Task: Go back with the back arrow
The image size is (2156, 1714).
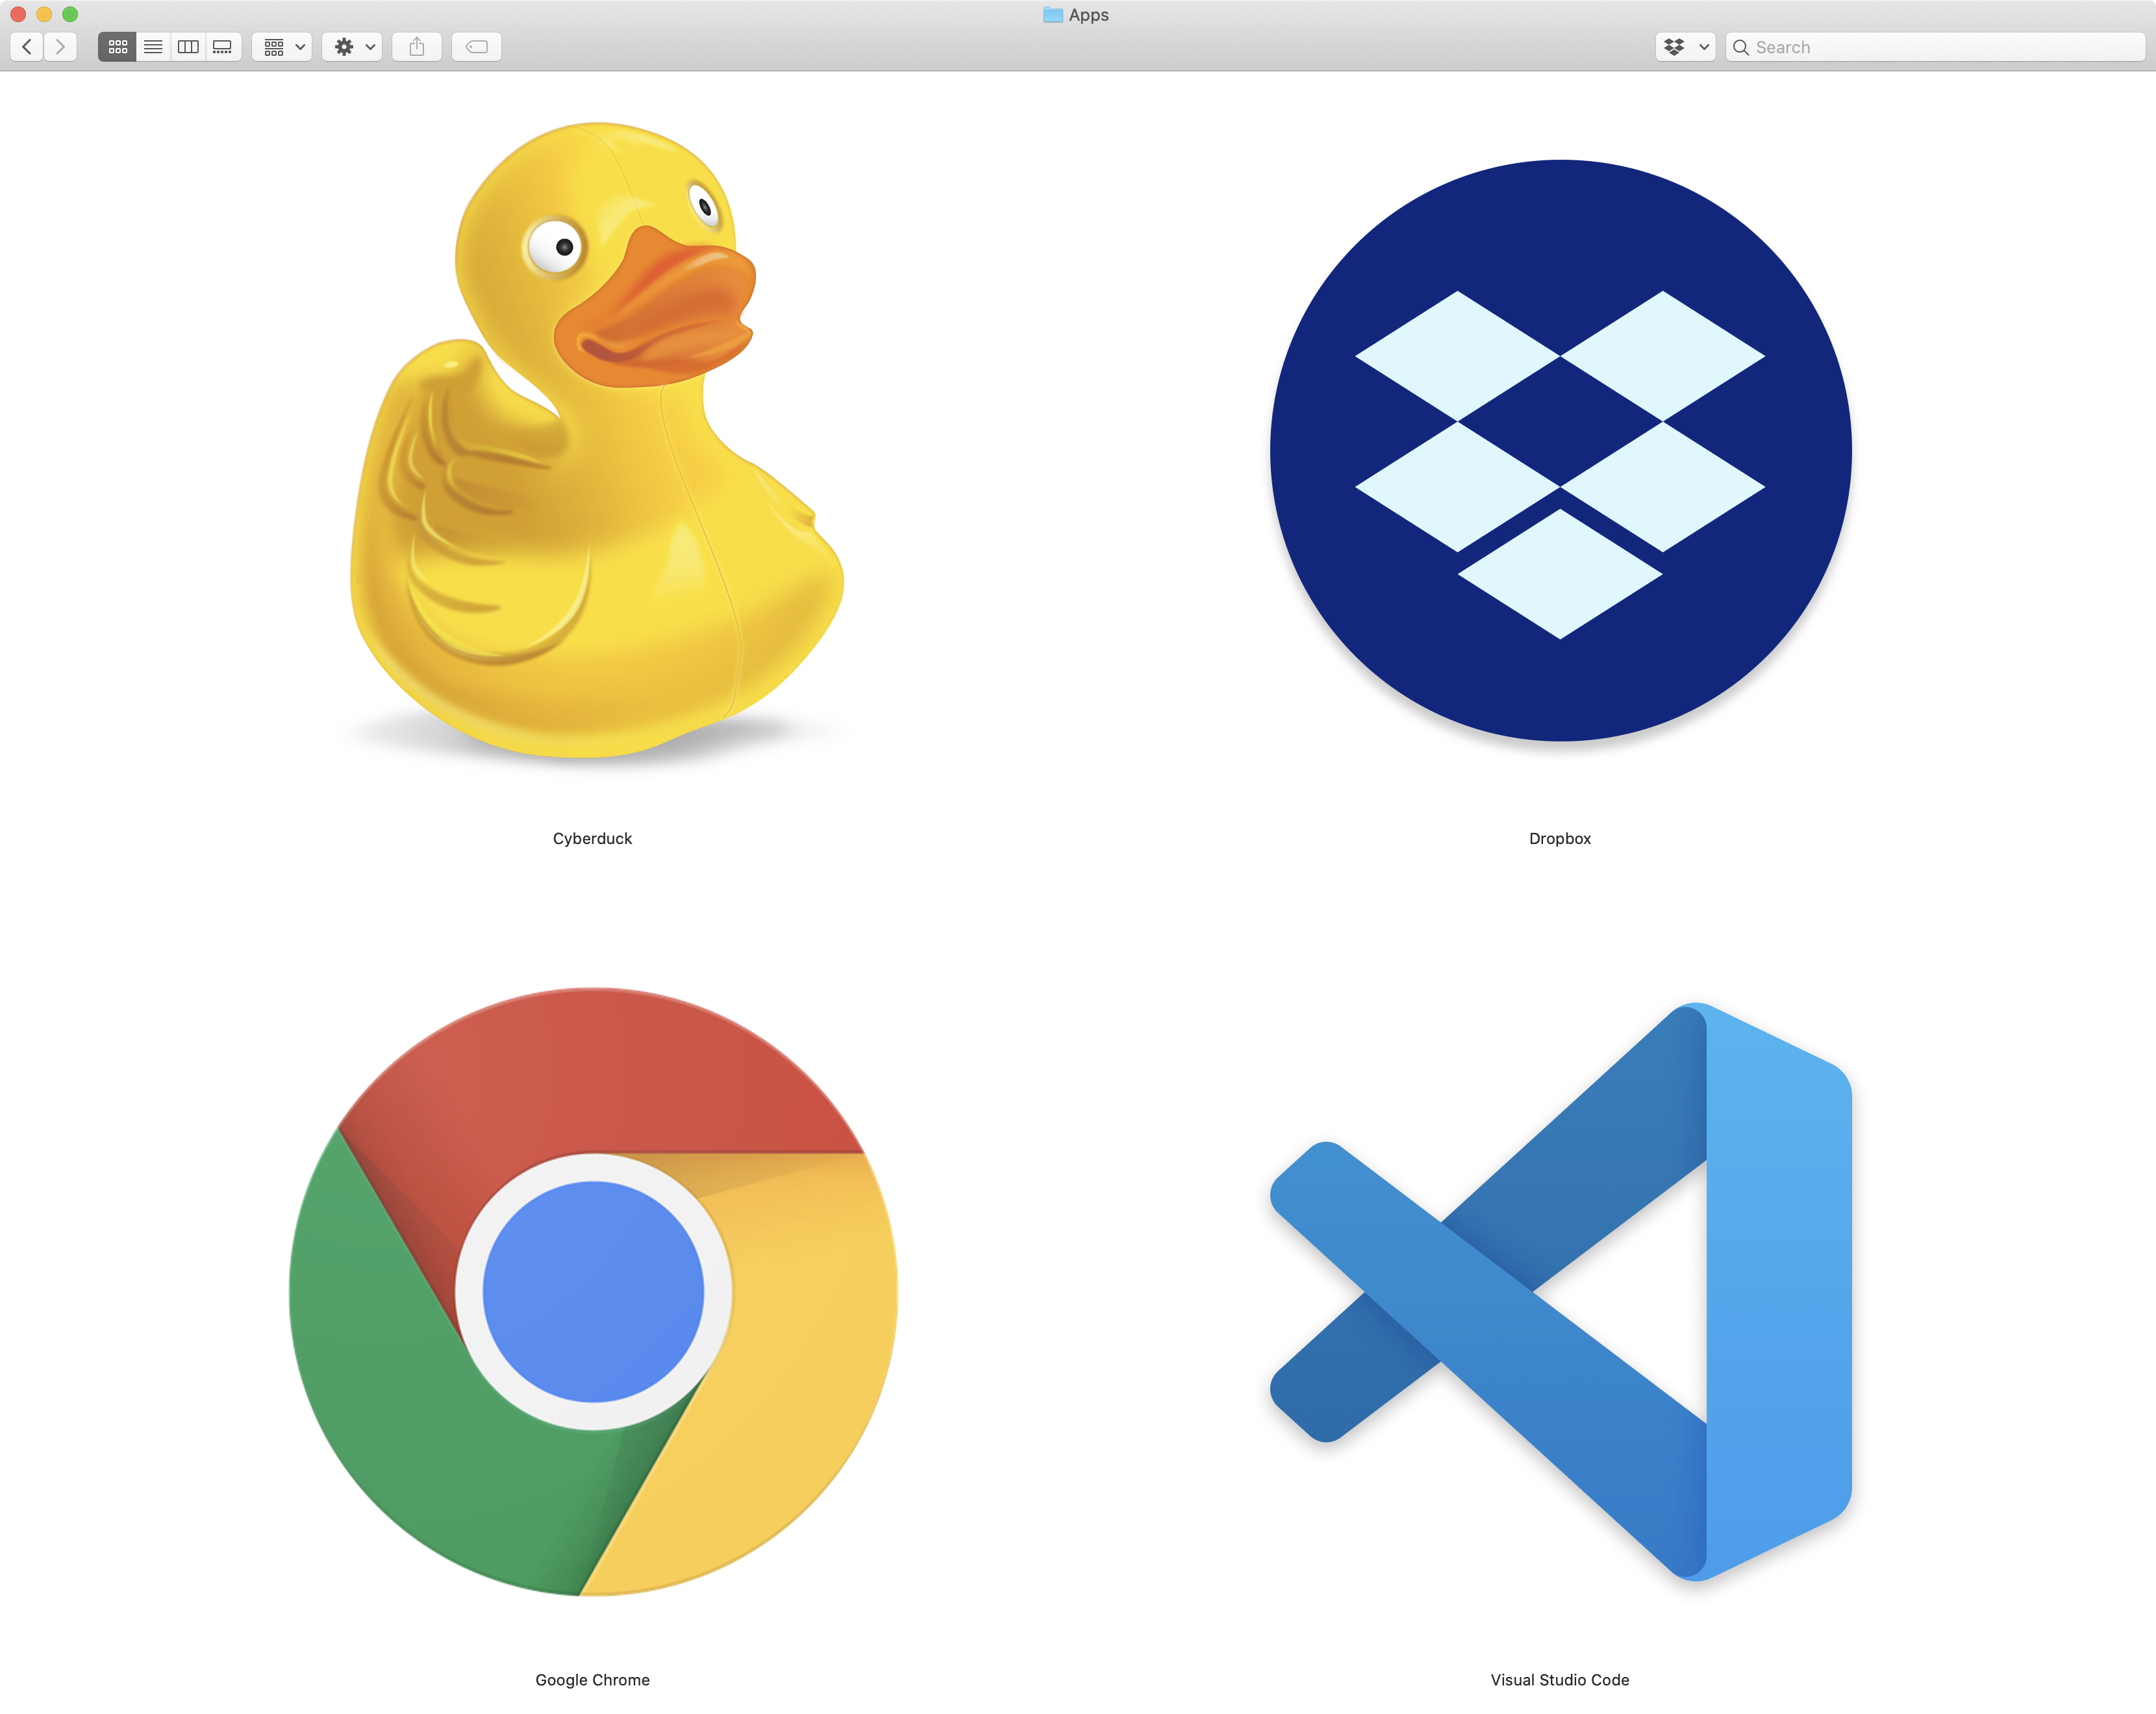Action: (x=27, y=47)
